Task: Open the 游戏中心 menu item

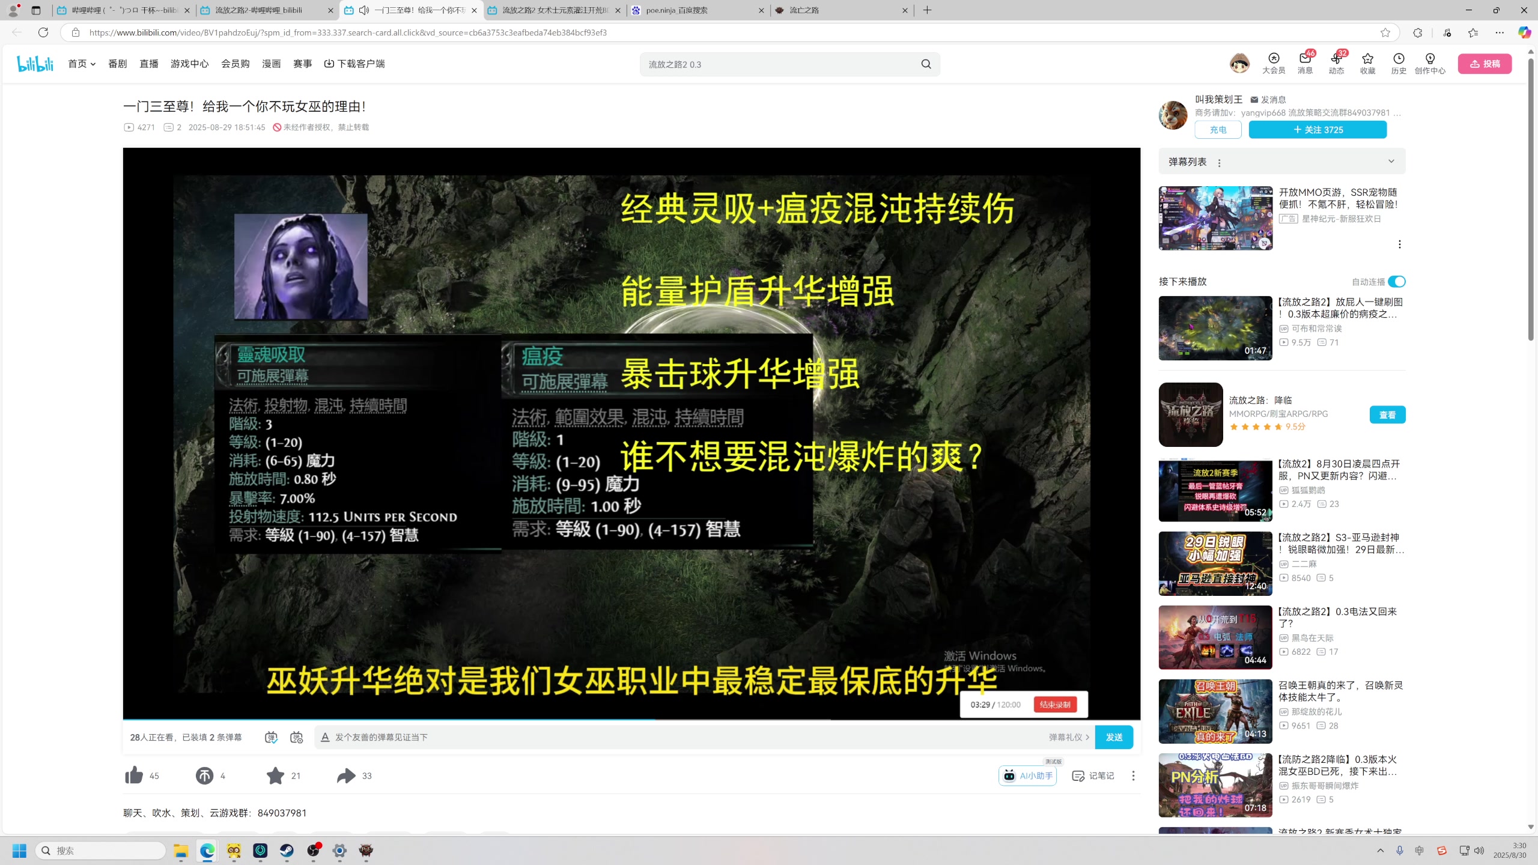Action: [189, 64]
